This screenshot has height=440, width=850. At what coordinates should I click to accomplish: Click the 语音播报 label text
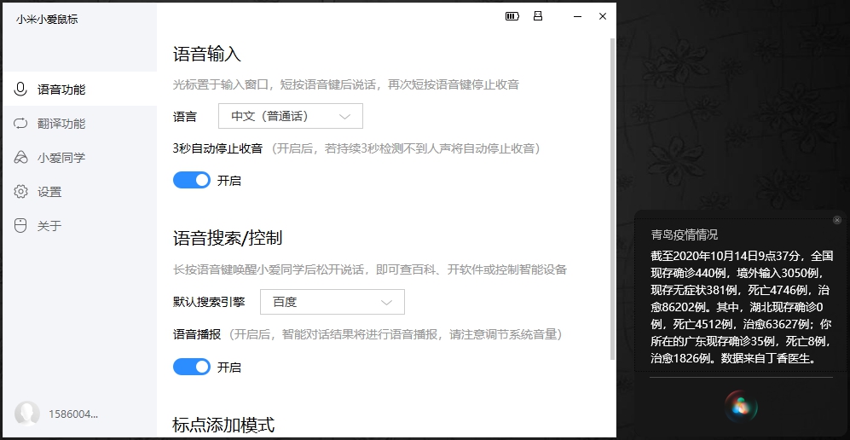tap(197, 334)
